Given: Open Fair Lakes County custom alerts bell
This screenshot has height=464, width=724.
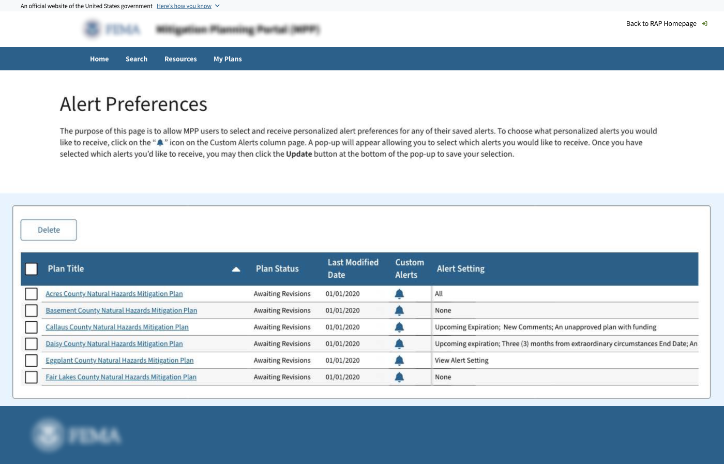Looking at the screenshot, I should click(399, 377).
